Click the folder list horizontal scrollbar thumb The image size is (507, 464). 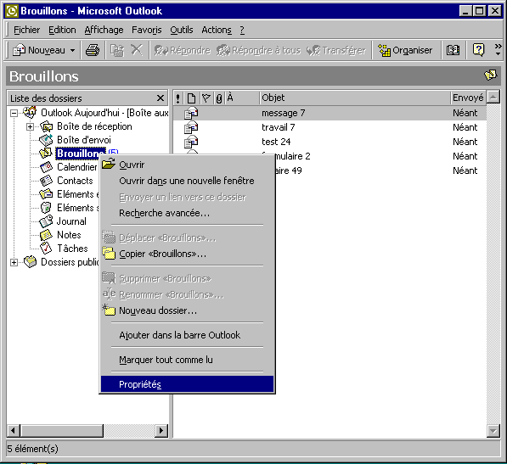click(x=61, y=430)
